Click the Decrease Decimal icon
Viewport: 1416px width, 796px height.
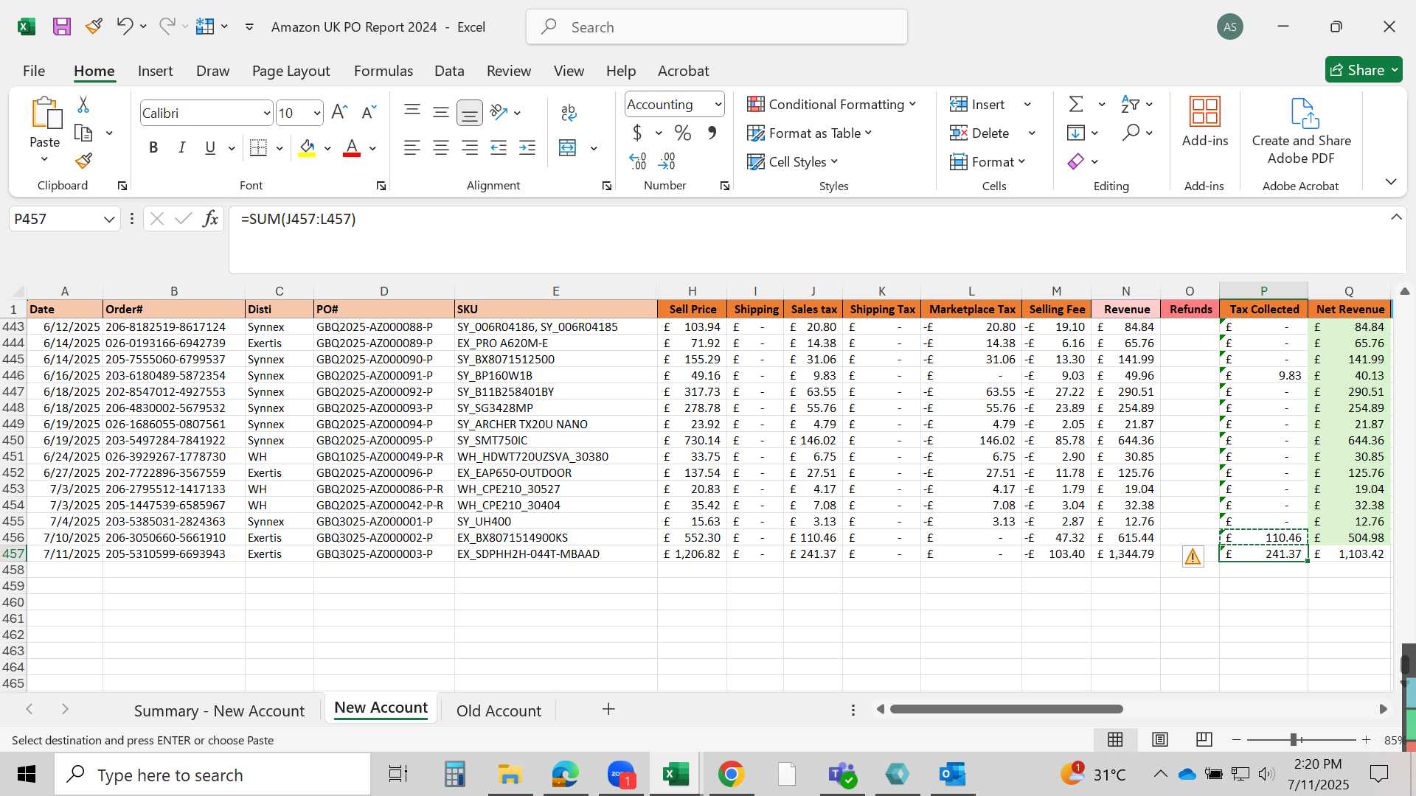(x=667, y=161)
